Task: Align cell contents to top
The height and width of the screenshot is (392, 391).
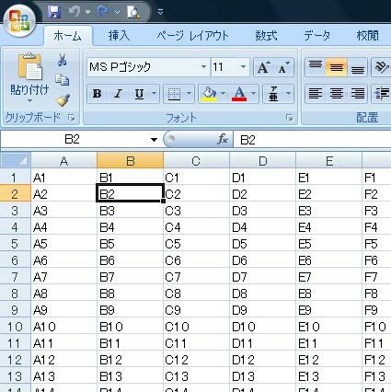Action: coord(316,67)
